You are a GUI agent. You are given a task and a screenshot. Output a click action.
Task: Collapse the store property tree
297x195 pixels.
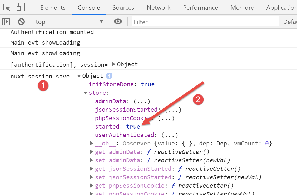(x=85, y=93)
